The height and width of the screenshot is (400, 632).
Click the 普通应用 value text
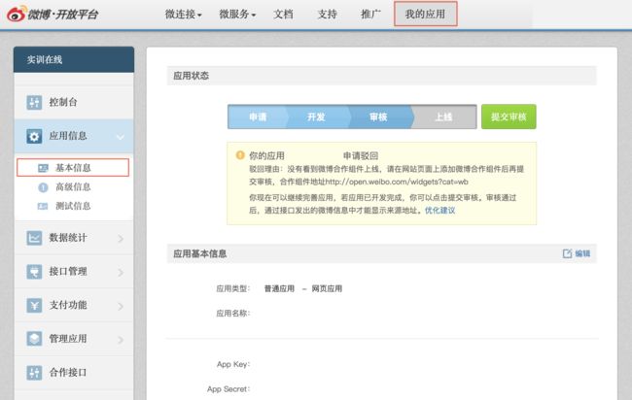click(279, 289)
